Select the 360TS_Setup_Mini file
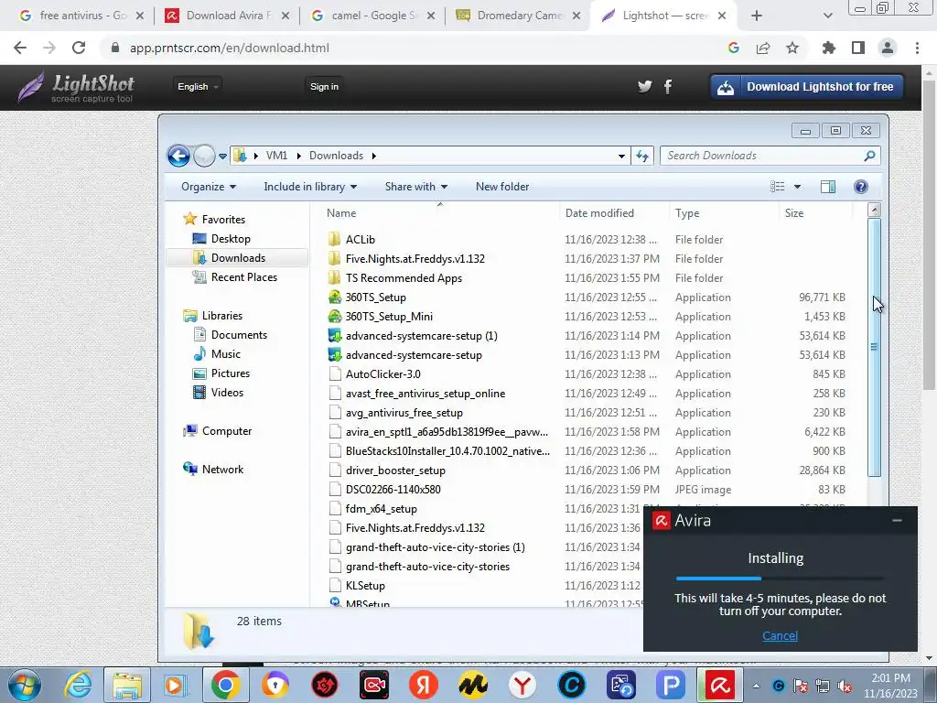937x703 pixels. pyautogui.click(x=388, y=316)
